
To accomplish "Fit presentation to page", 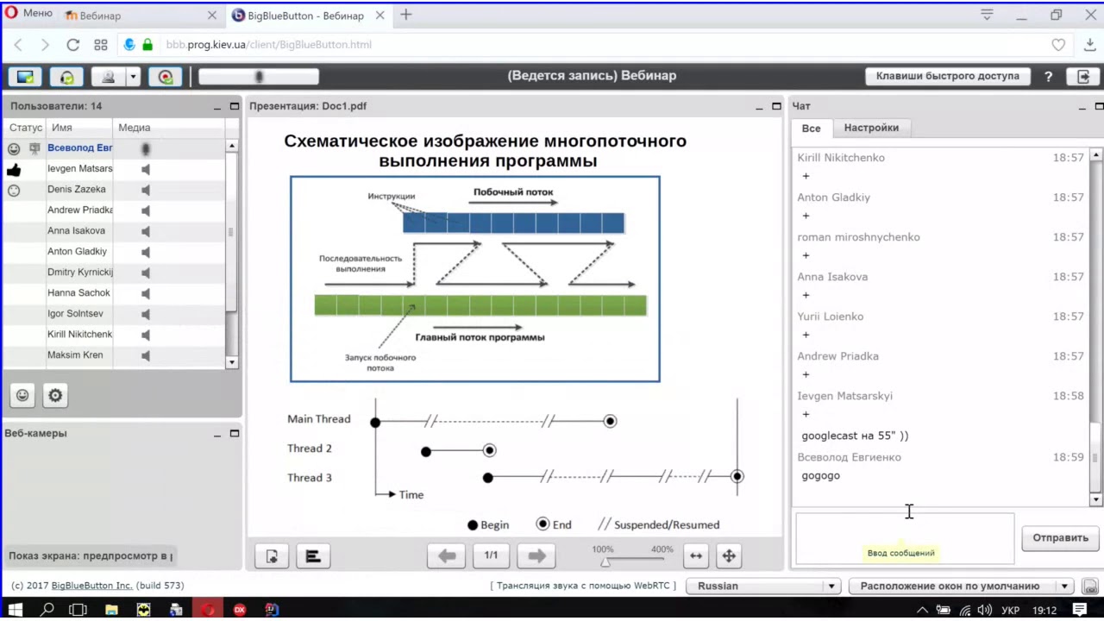I will click(729, 556).
